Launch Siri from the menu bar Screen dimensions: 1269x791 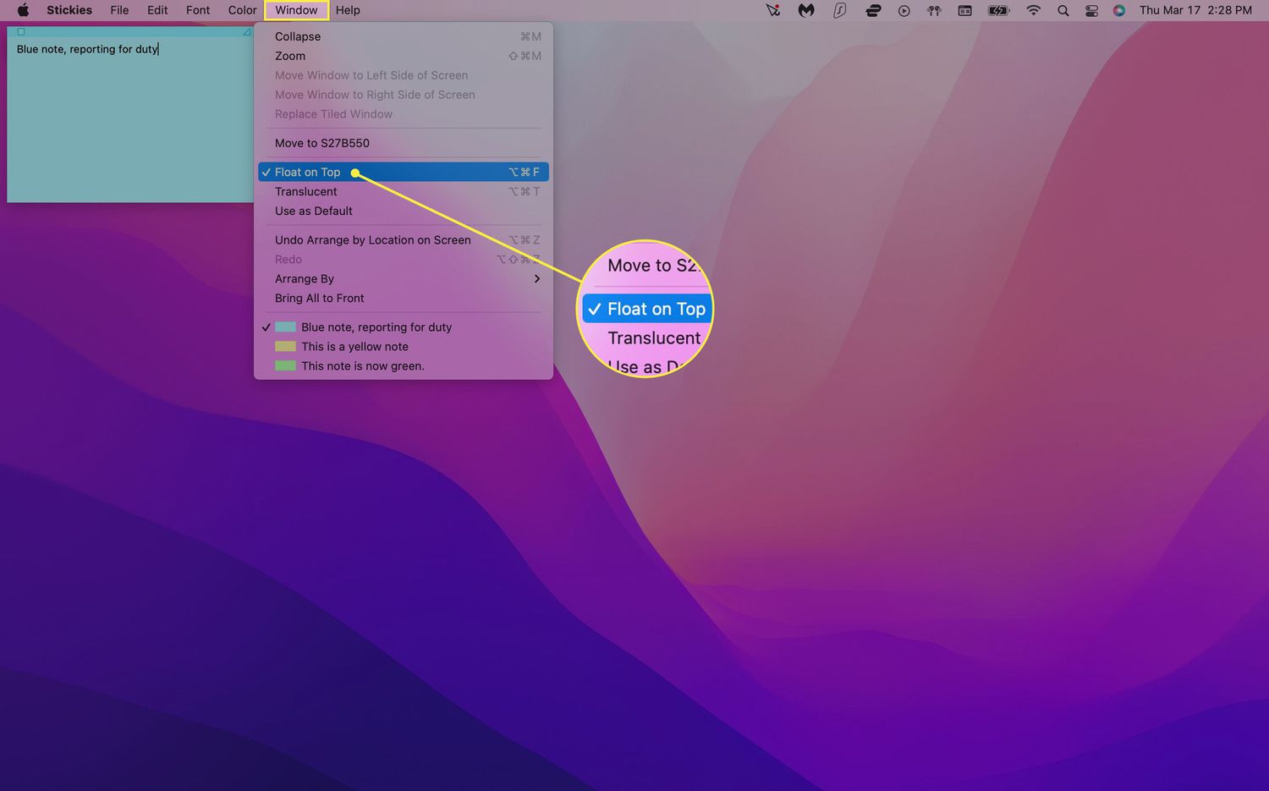[1119, 10]
